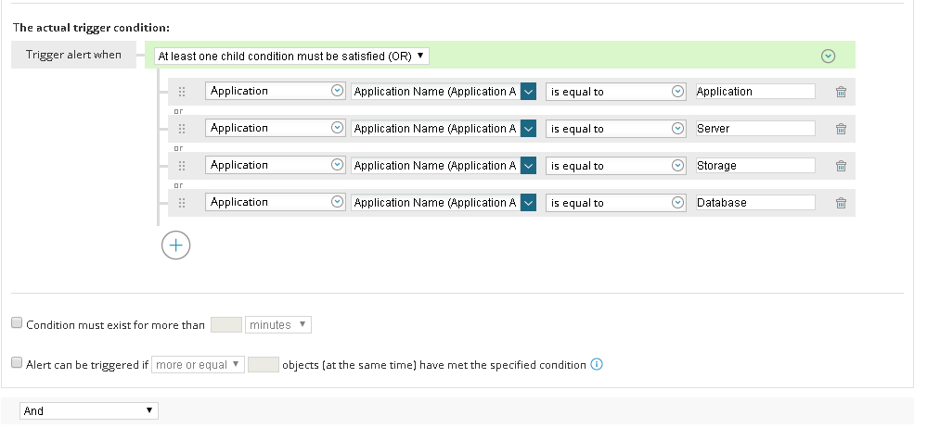Viewport: 927px width, 428px height.
Task: Click the Database value text field
Action: 754,203
